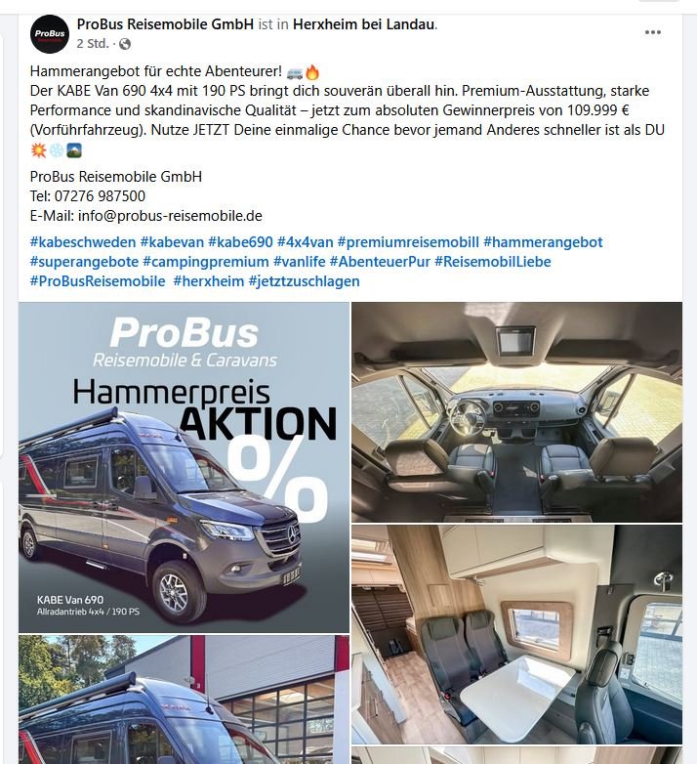Open the Hammerpreis Aktion promo image

tap(184, 467)
